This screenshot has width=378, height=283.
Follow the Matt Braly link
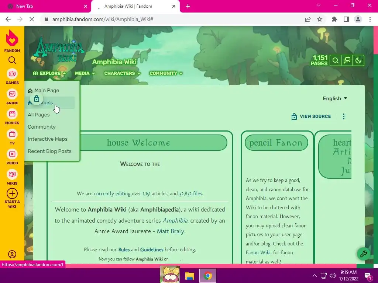tap(171, 231)
